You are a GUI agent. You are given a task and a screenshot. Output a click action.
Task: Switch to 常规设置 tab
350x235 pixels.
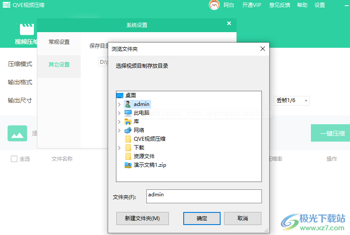point(59,42)
